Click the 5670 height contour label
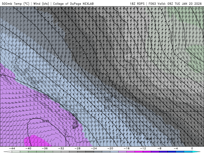This screenshot has height=153, width=204. pos(107,108)
